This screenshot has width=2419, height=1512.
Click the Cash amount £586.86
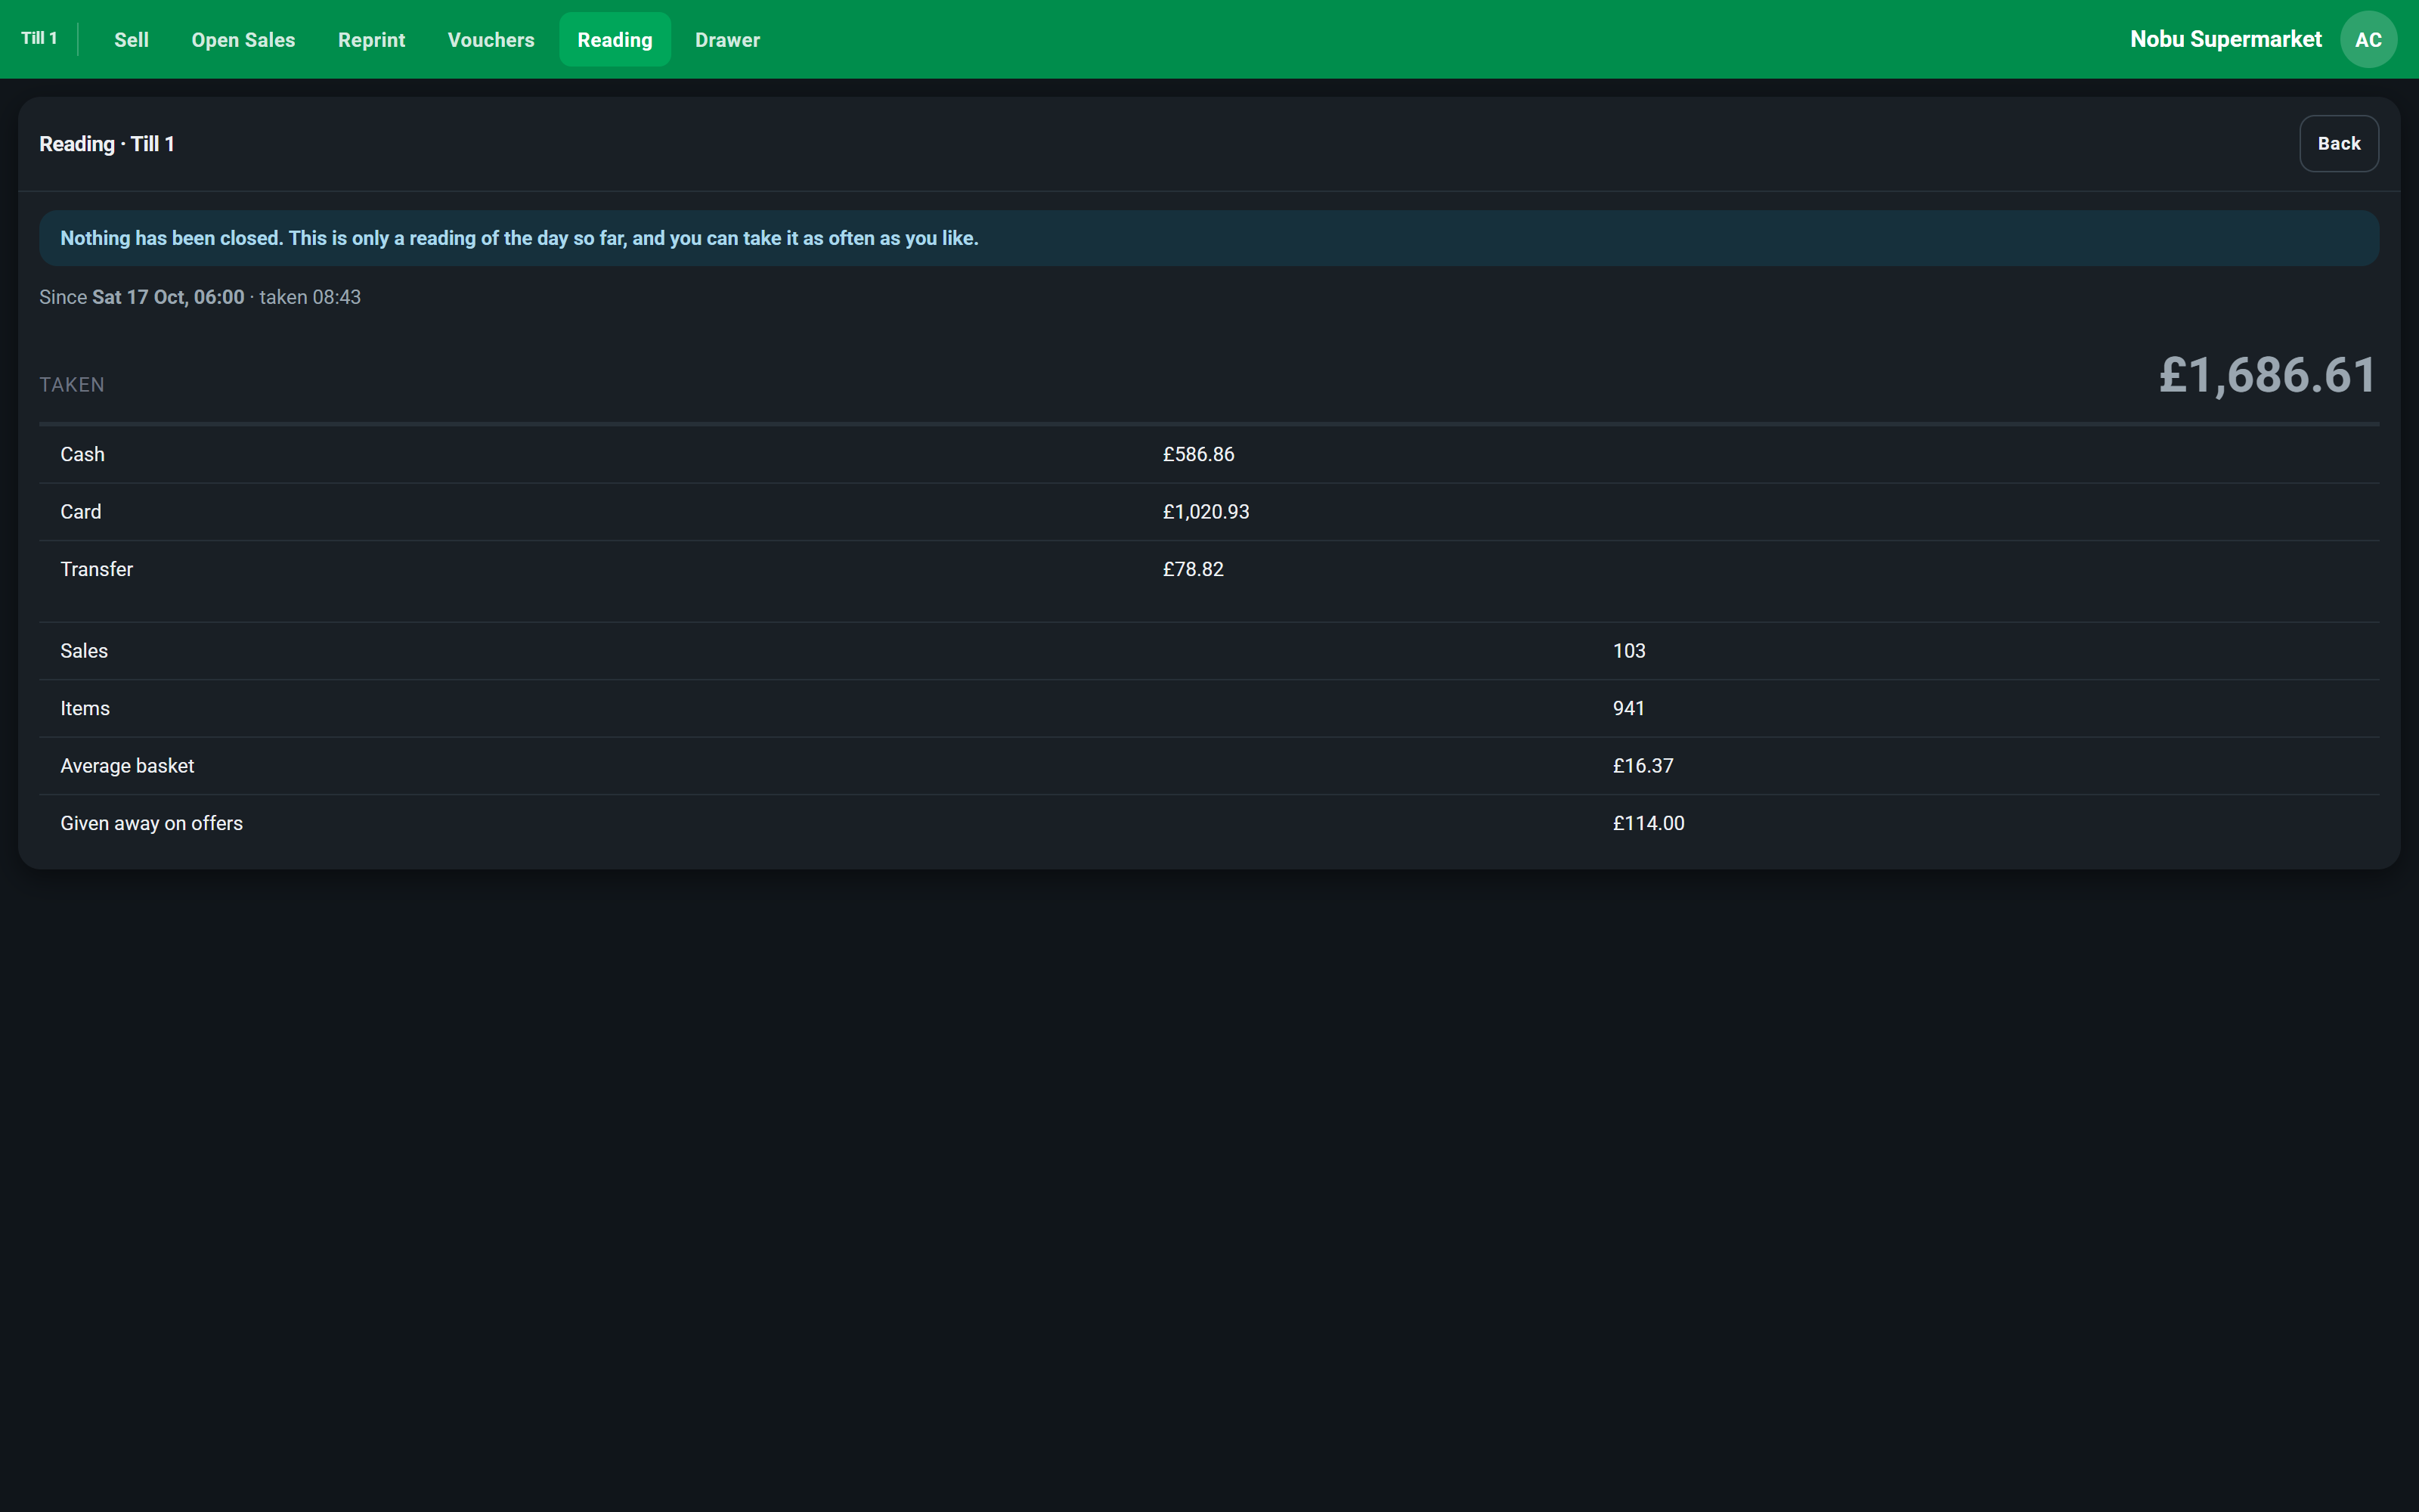point(1197,454)
